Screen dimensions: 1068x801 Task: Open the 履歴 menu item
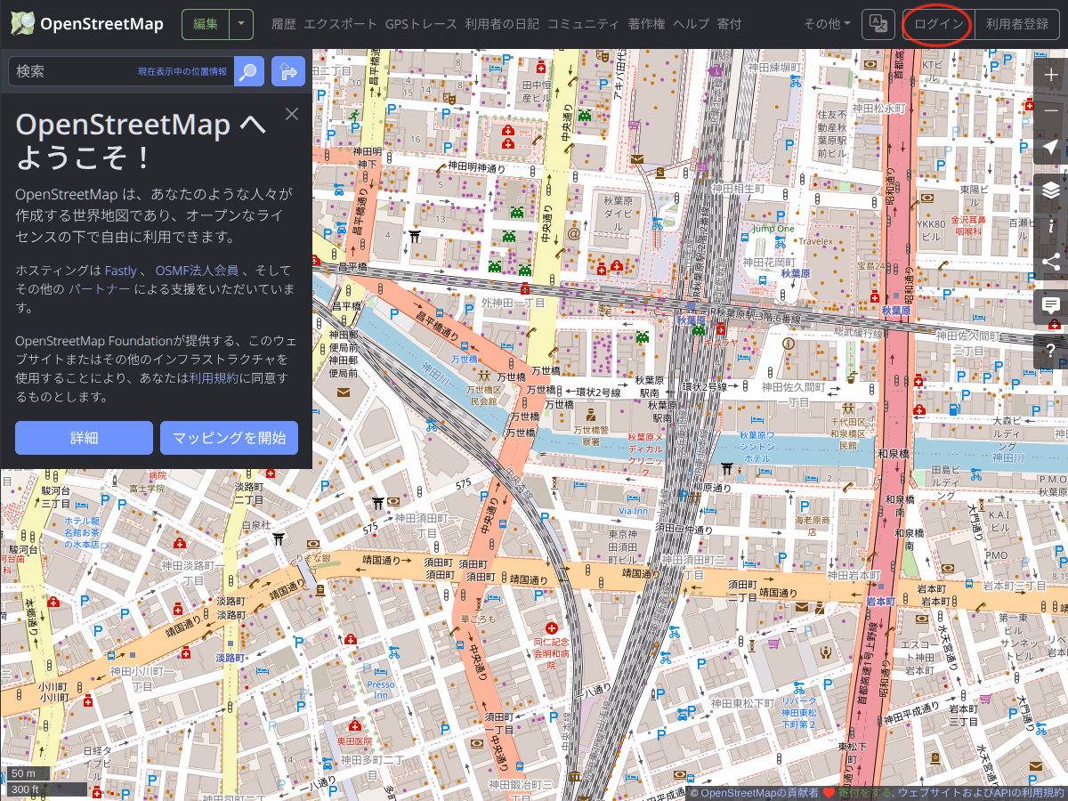coord(284,24)
